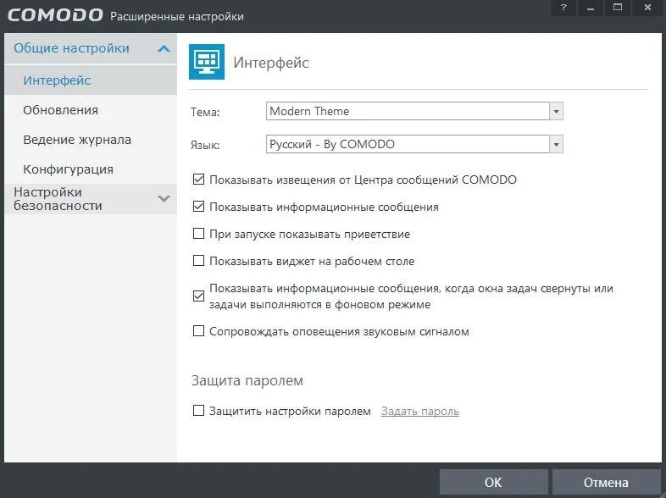Viewport: 666px width, 498px height.
Task: Open 'Обновления' settings page
Action: pyautogui.click(x=91, y=110)
